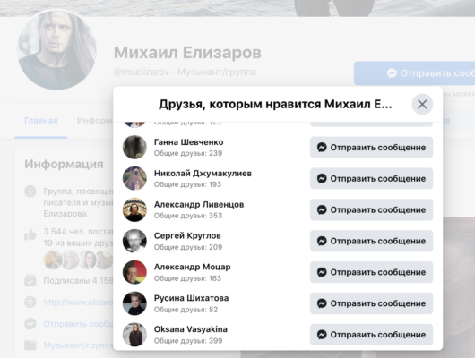
Task: Send message to Русина Шихатова
Action: 371,303
